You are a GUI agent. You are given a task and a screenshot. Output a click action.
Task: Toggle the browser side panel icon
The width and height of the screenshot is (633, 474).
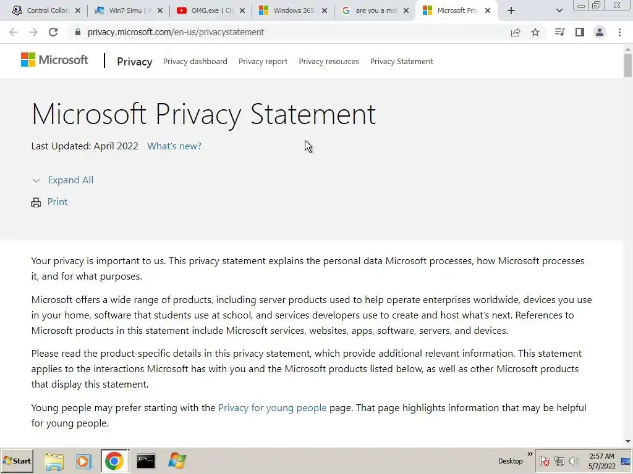579,32
